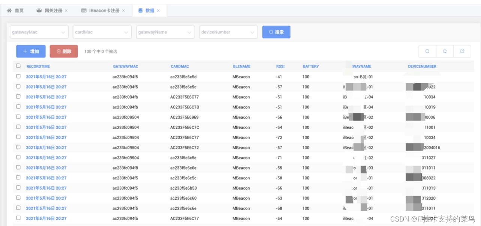Close the 网关注册 tab
This screenshot has height=226, width=481.
point(66,11)
